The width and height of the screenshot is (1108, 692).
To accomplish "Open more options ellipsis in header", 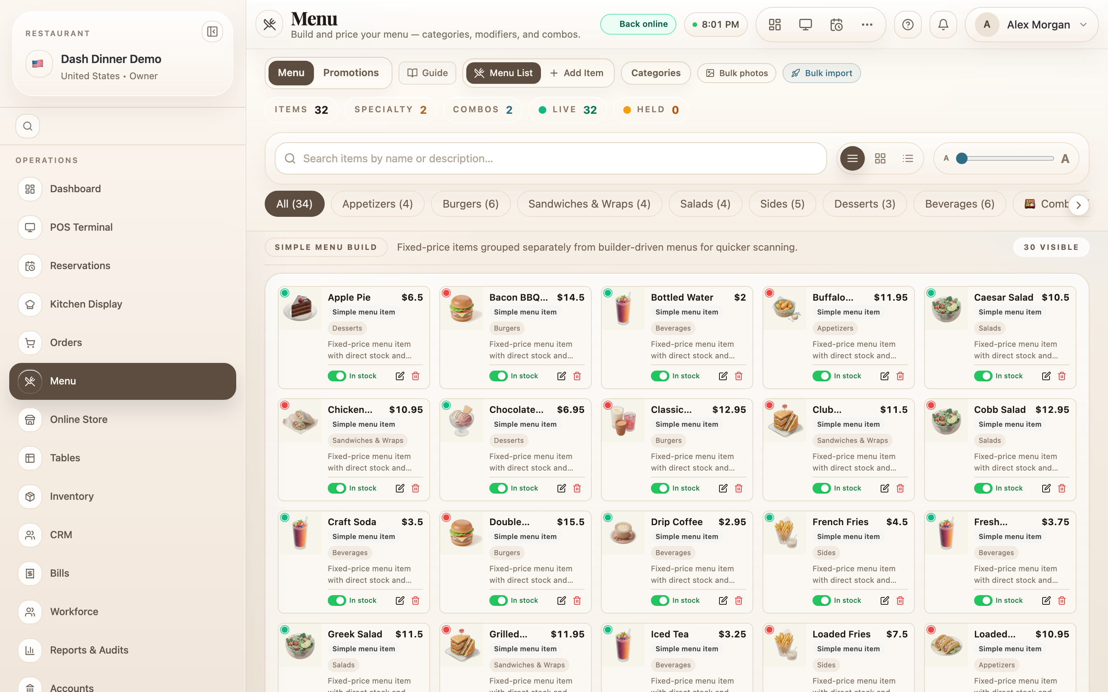I will point(867,25).
